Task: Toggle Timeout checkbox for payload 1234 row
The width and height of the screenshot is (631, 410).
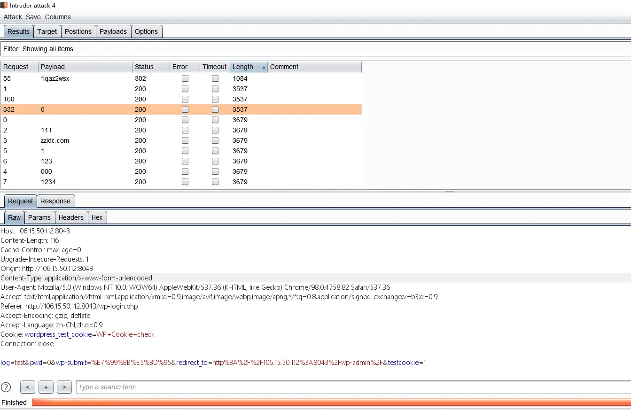Action: [215, 182]
